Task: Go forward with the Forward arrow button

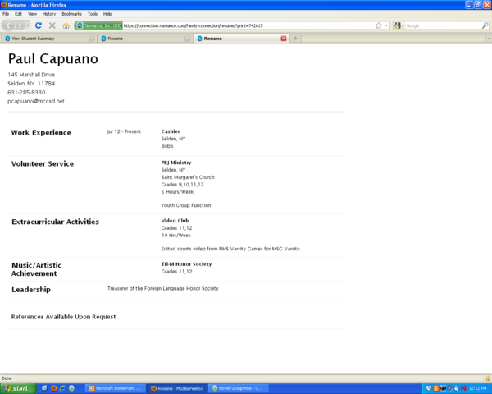Action: point(20,25)
